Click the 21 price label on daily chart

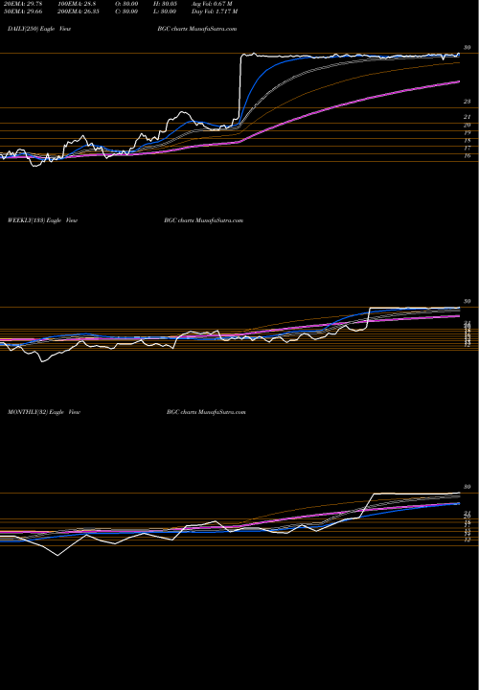[x=468, y=117]
